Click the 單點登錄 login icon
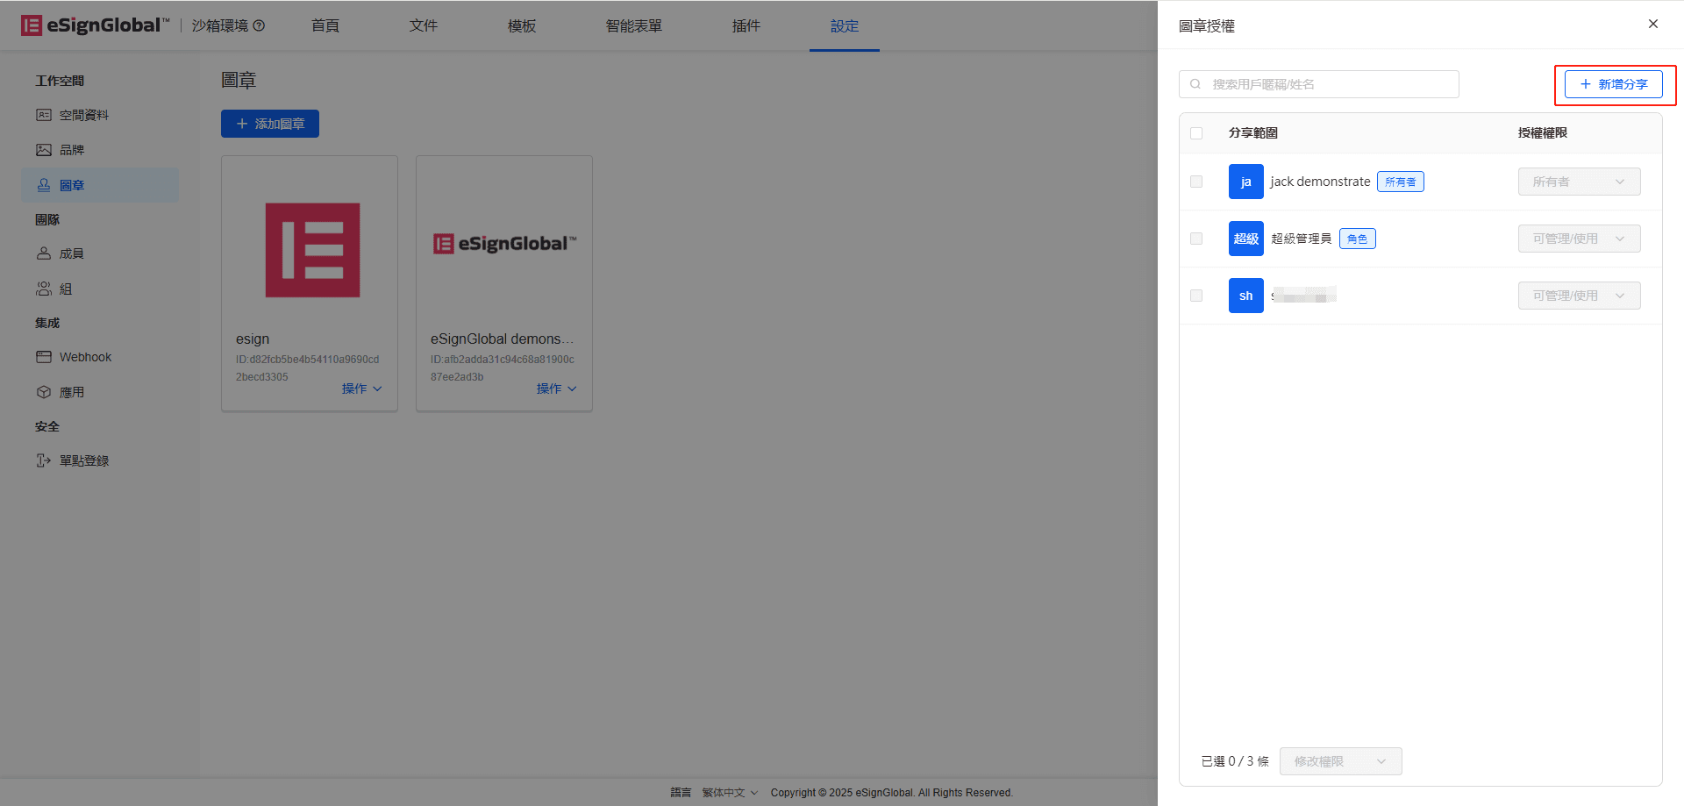The image size is (1684, 806). click(44, 460)
